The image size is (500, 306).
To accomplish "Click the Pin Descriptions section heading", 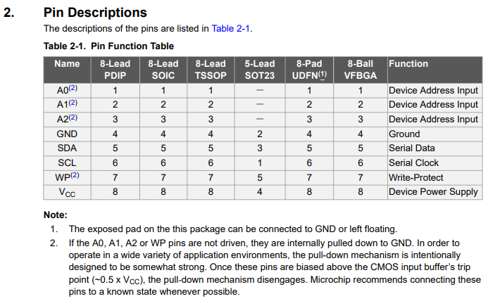I will pyautogui.click(x=95, y=13).
